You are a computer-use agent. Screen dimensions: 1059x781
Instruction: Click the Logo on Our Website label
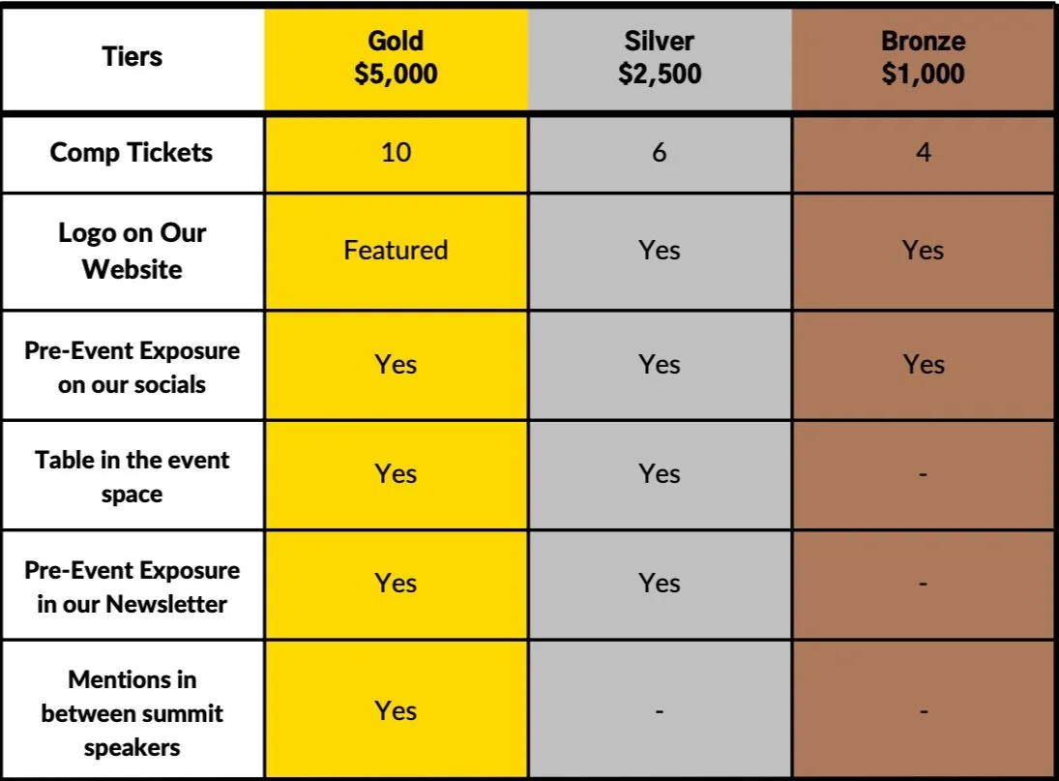pos(132,251)
